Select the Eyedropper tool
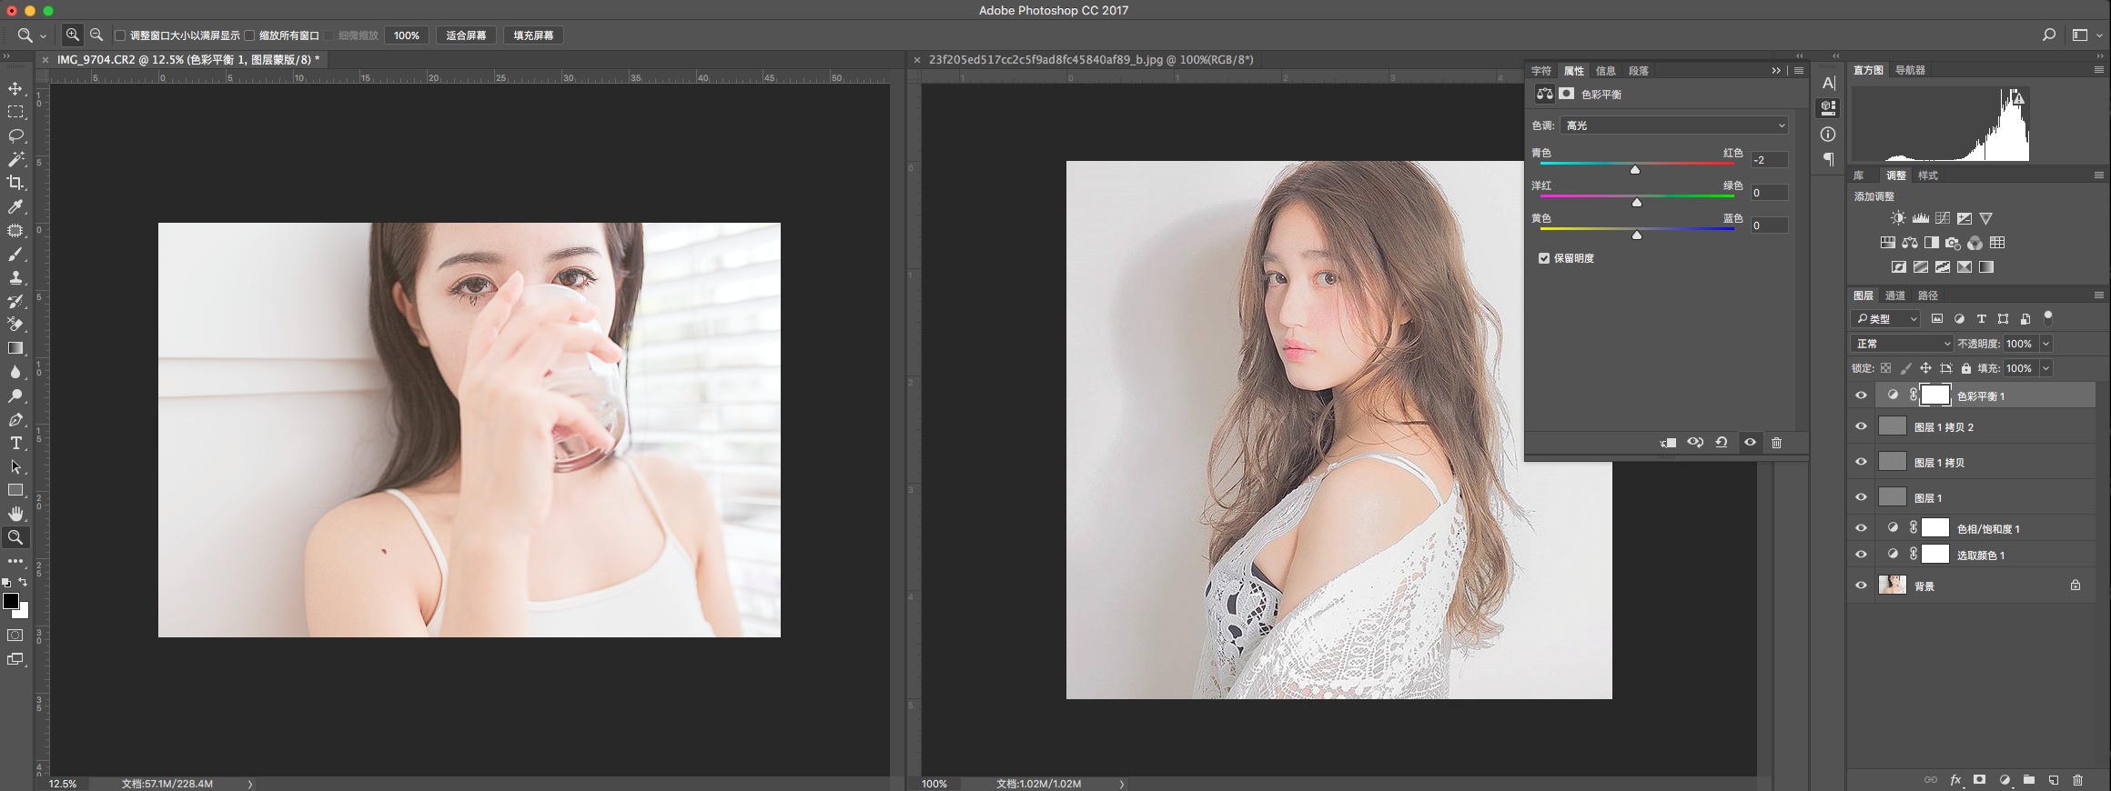This screenshot has width=2111, height=791. coord(15,206)
